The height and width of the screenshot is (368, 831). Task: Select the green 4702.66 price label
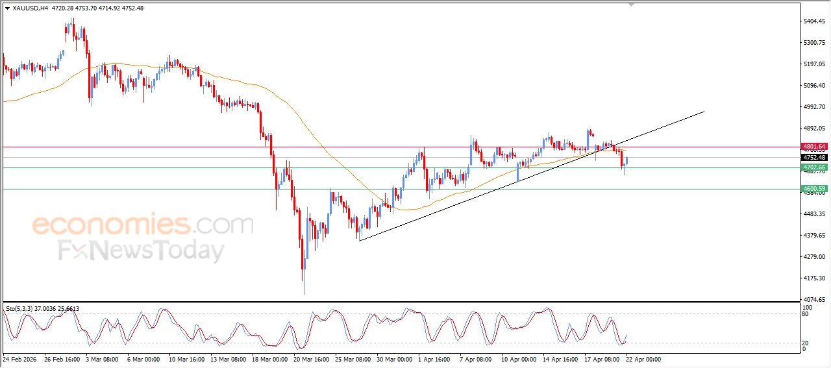(813, 167)
